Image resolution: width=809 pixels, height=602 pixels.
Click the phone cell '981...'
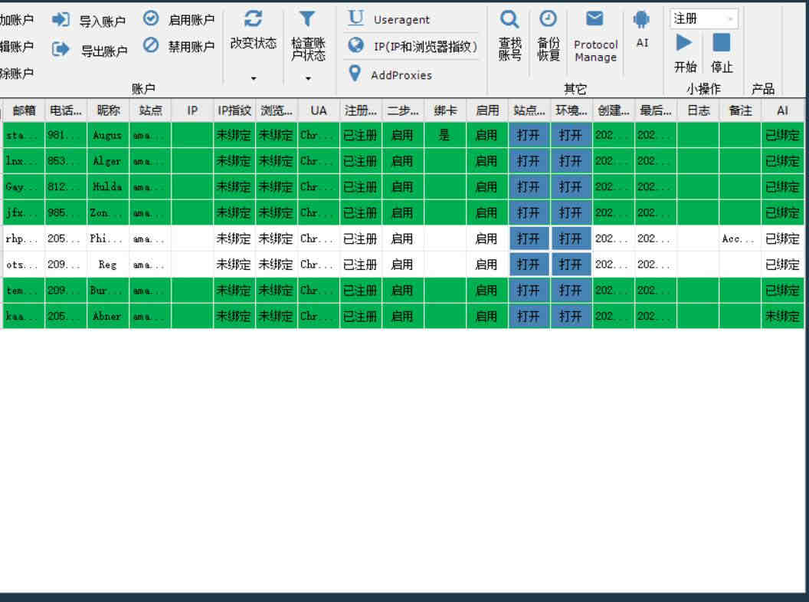66,135
